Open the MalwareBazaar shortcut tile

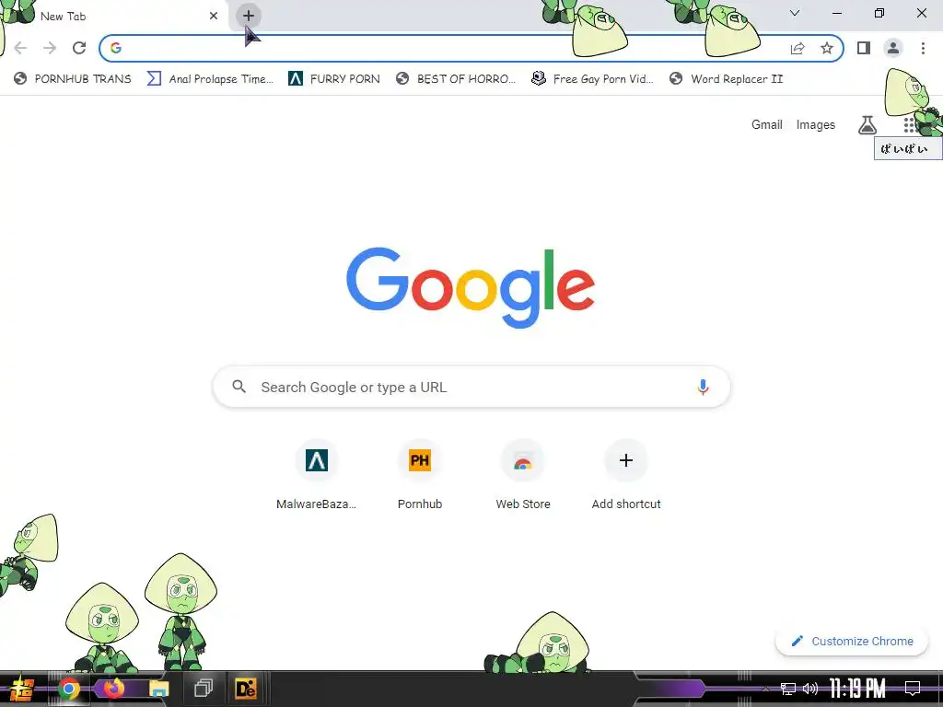317,474
